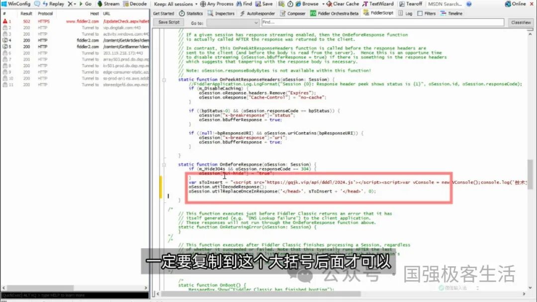Open the Log tab
537x302 pixels.
pos(405,14)
